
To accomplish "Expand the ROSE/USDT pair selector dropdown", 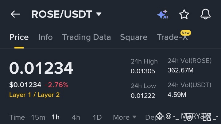I will [x=99, y=14].
